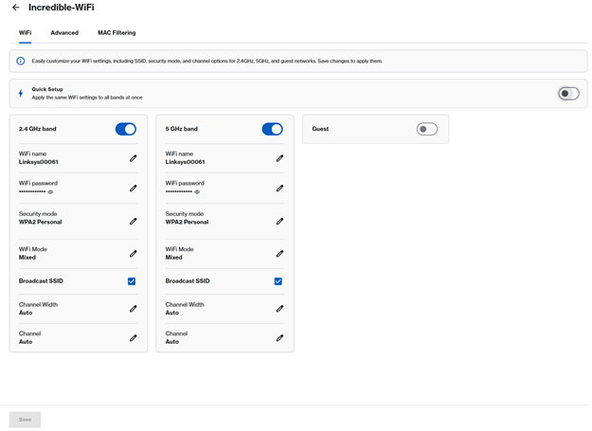Edit 2.4 GHz Channel Width pencil icon
This screenshot has height=431, width=592.
click(133, 309)
